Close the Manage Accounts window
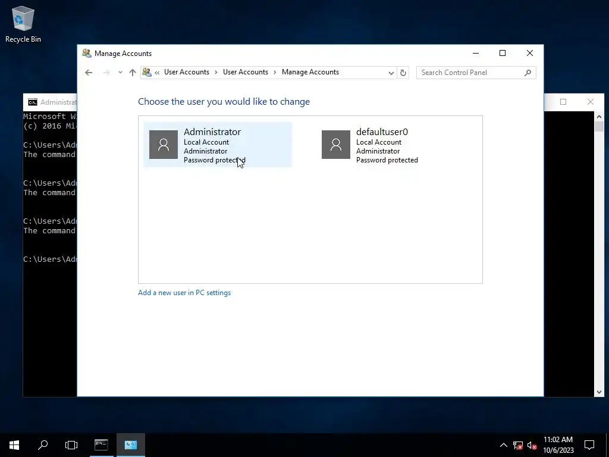Viewport: 609px width, 457px height. [x=530, y=53]
